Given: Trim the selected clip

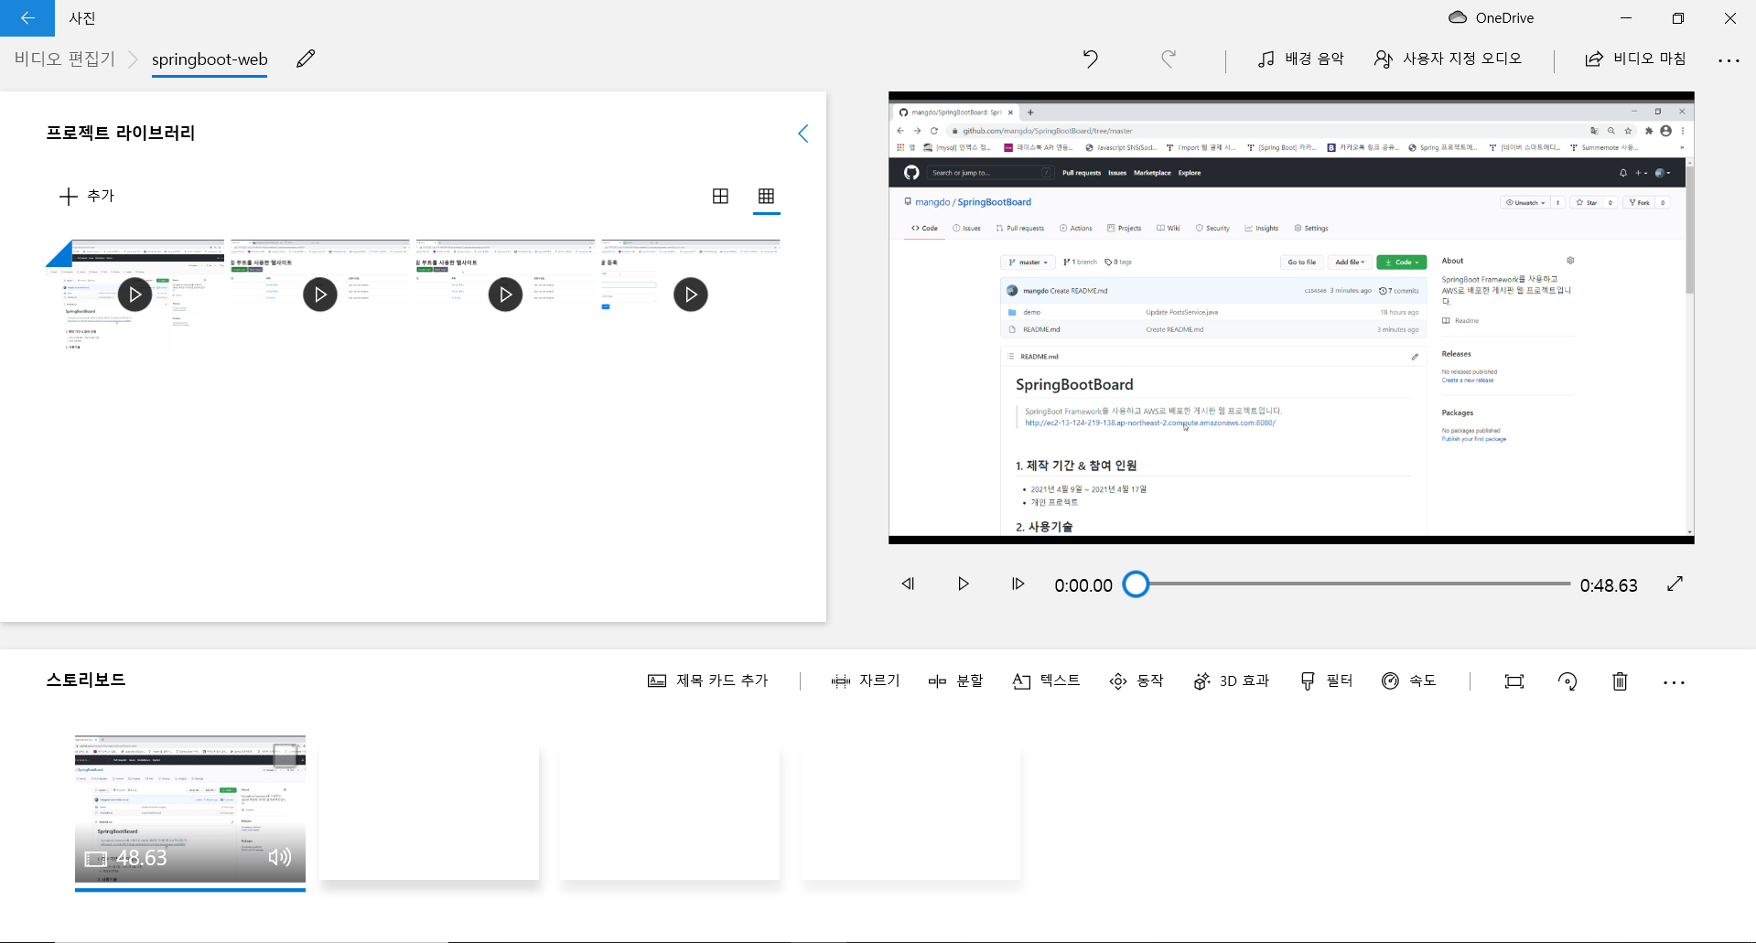Looking at the screenshot, I should pos(866,680).
